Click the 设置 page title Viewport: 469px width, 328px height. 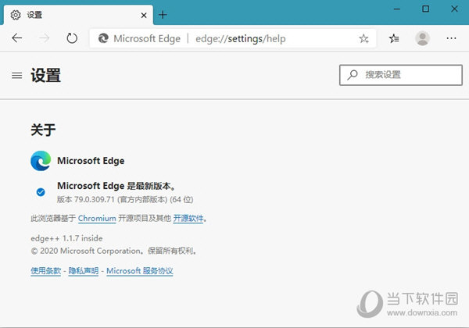pos(46,75)
